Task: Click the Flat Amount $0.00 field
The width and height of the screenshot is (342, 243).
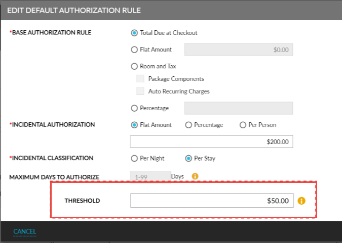Action: [239, 50]
